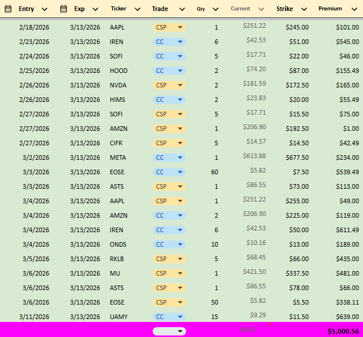
Task: Select the Trade column header
Action: pos(160,9)
